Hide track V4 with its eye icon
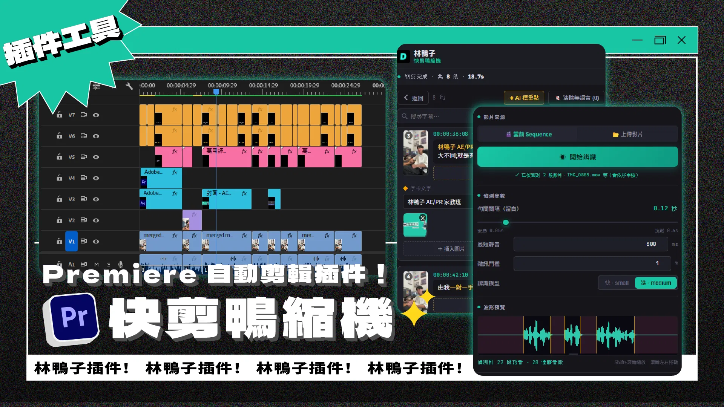The height and width of the screenshot is (407, 724). (96, 178)
